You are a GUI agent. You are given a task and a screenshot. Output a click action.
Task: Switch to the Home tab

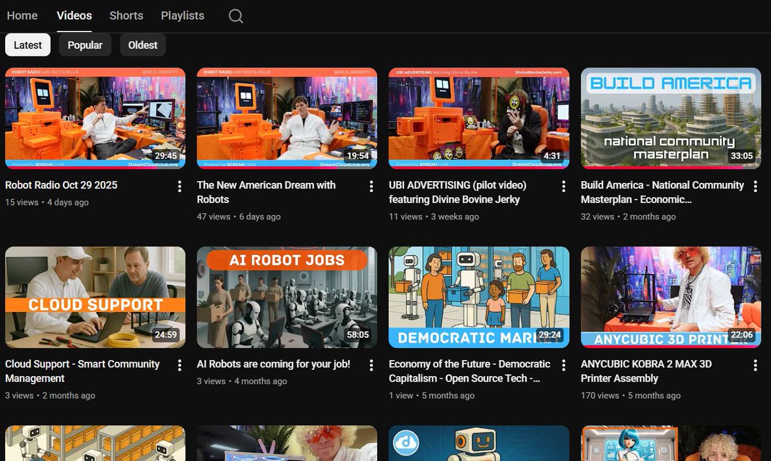pos(22,15)
